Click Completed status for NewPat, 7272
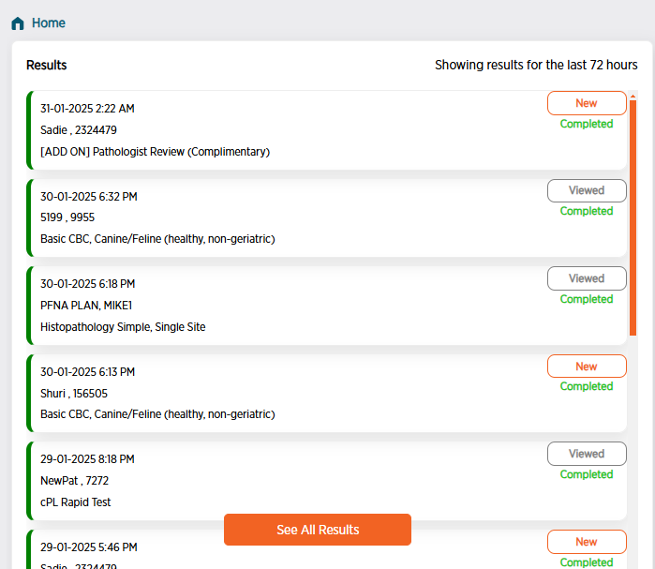 (x=587, y=474)
